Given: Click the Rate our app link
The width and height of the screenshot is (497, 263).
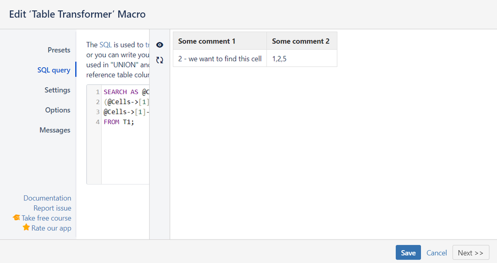Looking at the screenshot, I should point(51,228).
